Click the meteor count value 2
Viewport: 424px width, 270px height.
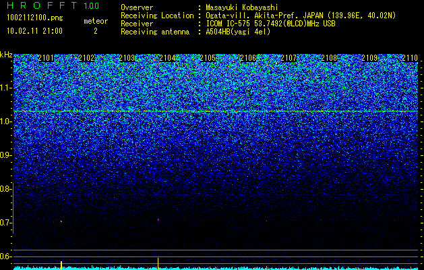(x=96, y=31)
